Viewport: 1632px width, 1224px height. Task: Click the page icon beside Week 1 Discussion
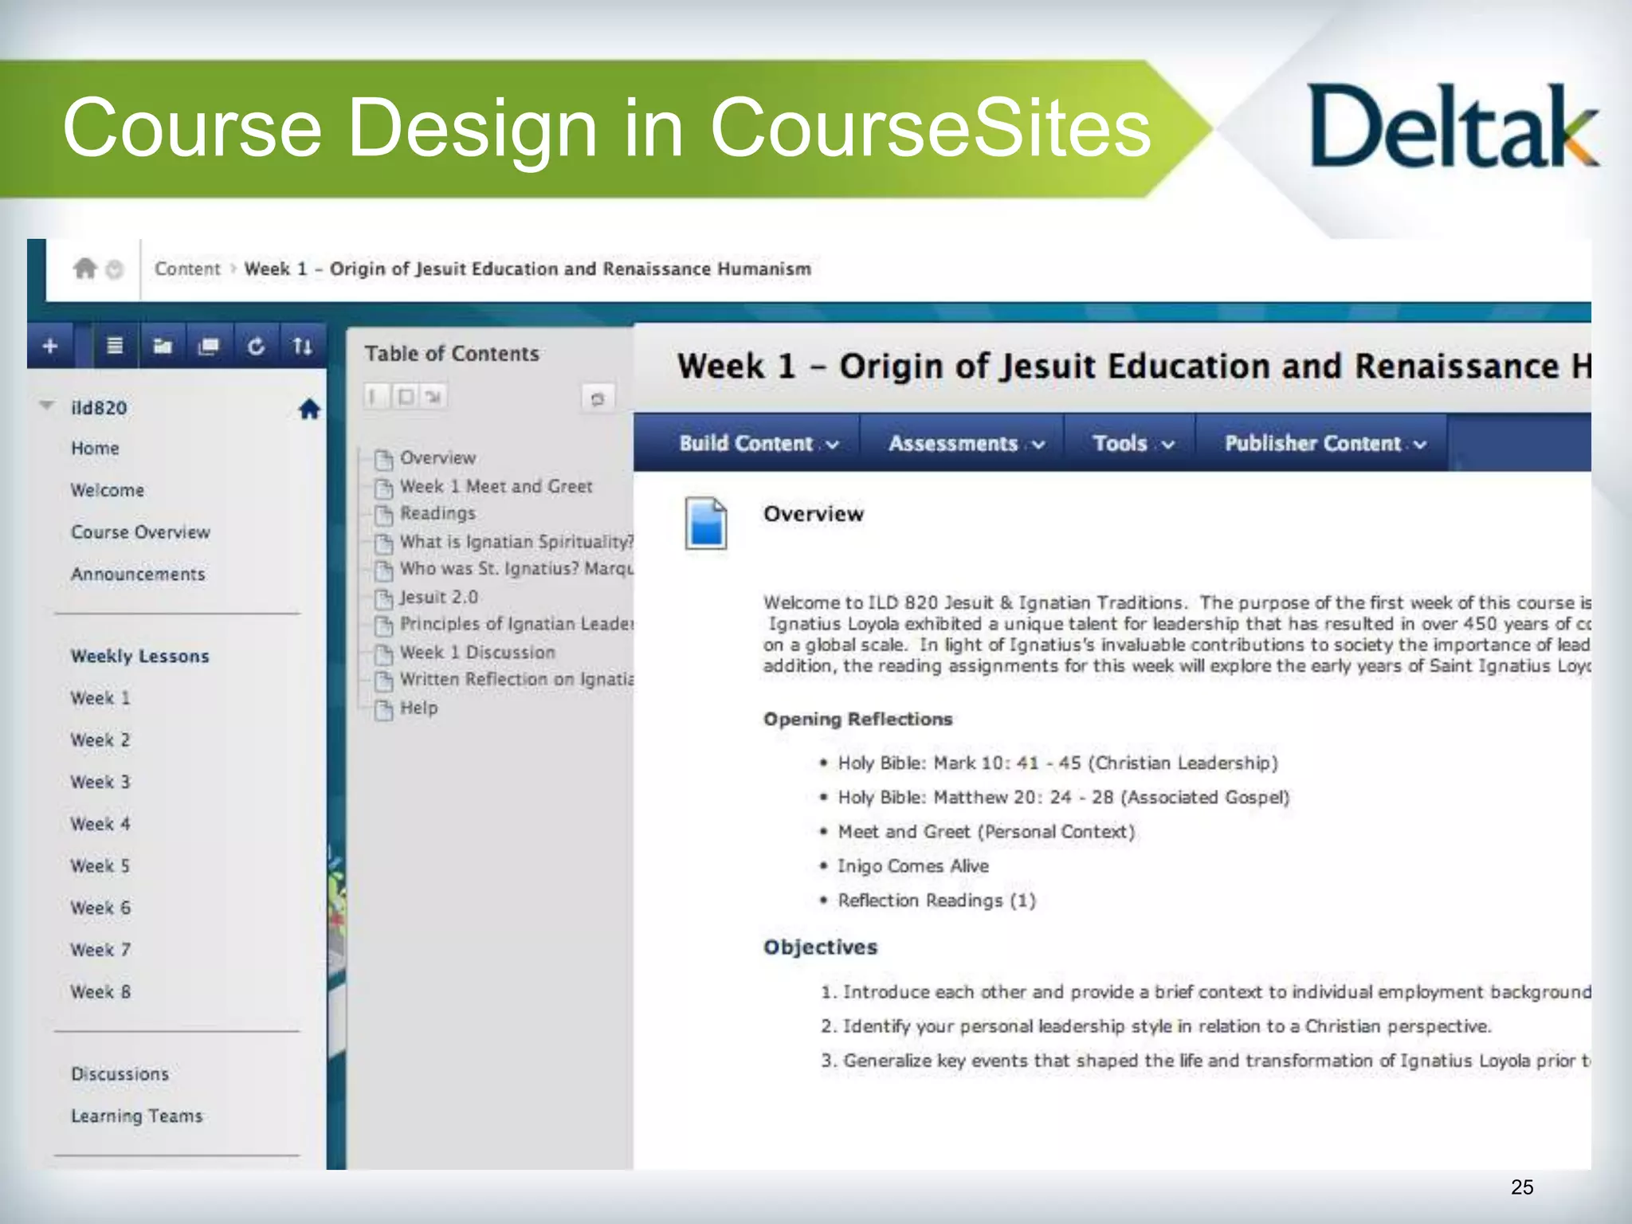(x=384, y=653)
